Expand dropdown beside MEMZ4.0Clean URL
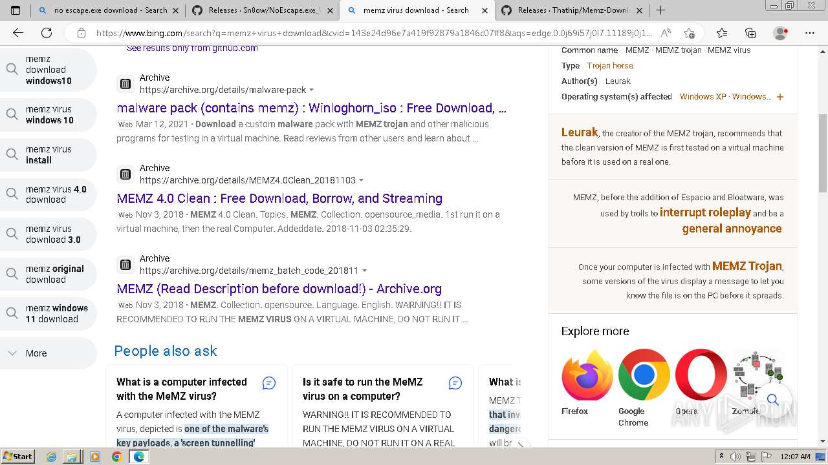The width and height of the screenshot is (828, 465). [362, 181]
